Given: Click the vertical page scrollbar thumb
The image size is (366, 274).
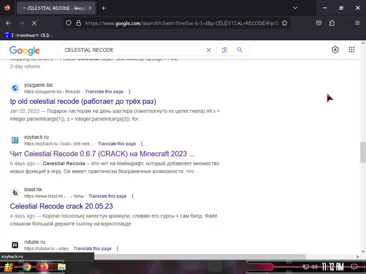Looking at the screenshot, I should point(363,153).
